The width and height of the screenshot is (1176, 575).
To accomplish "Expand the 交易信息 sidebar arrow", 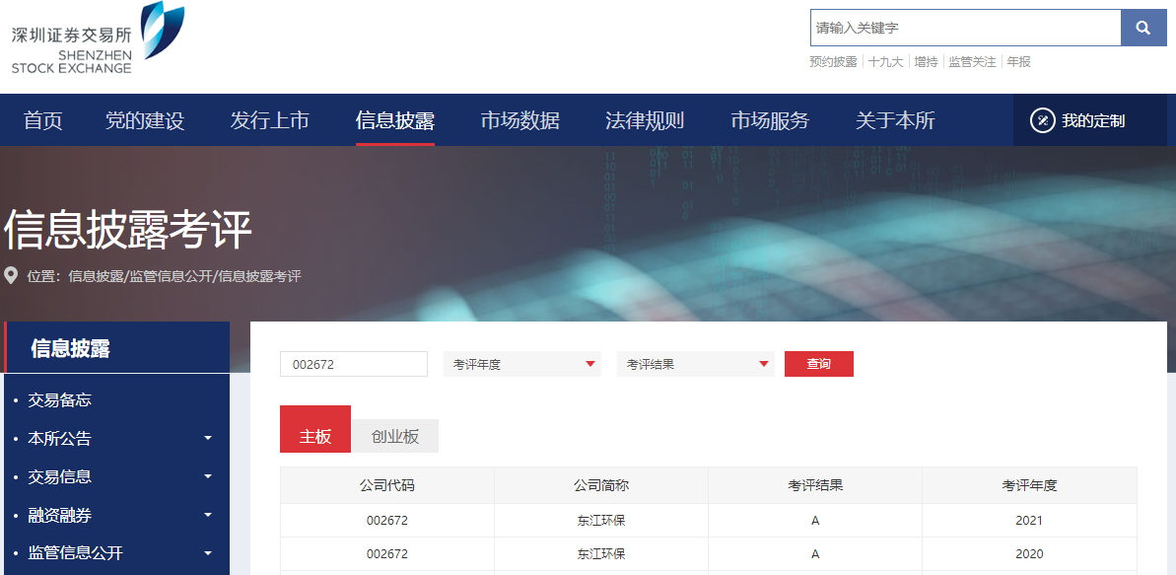I will click(208, 476).
